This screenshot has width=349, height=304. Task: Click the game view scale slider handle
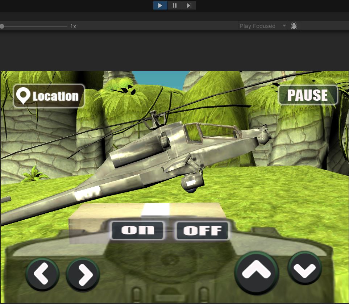coord(2,26)
